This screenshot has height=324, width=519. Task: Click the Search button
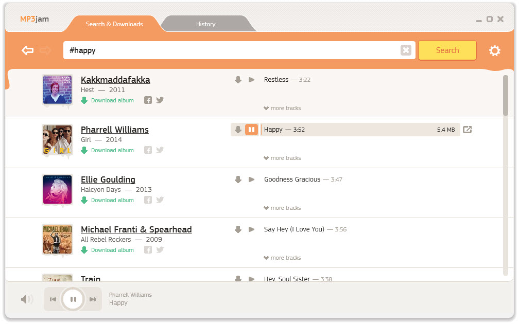[447, 50]
